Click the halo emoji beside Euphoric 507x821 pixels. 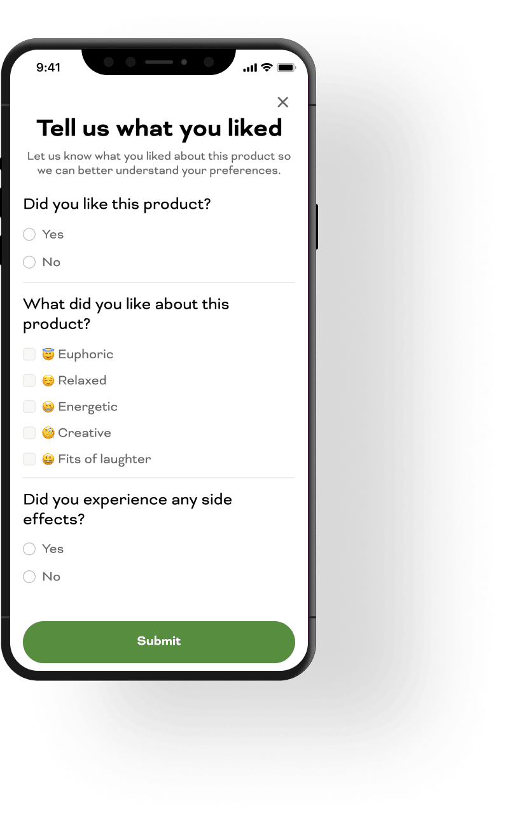pyautogui.click(x=48, y=354)
